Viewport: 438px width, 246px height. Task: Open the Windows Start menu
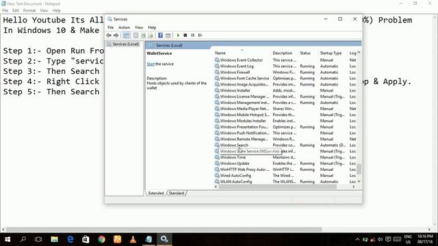pyautogui.click(x=8, y=239)
